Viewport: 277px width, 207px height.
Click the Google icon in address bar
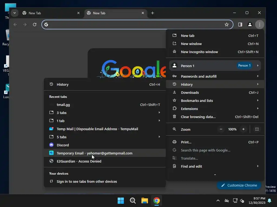pos(46,25)
